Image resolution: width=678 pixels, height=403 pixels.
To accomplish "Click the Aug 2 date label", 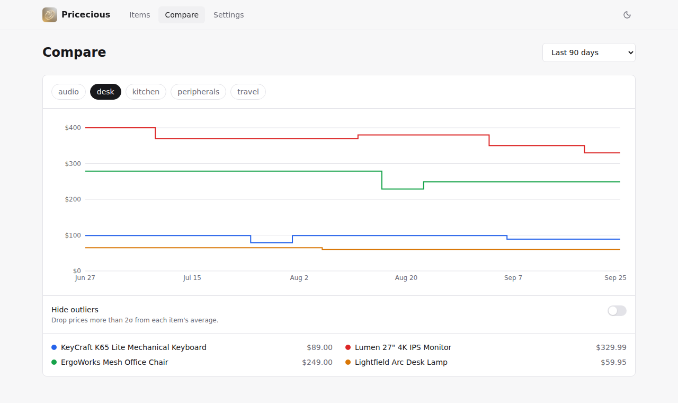I will (299, 278).
